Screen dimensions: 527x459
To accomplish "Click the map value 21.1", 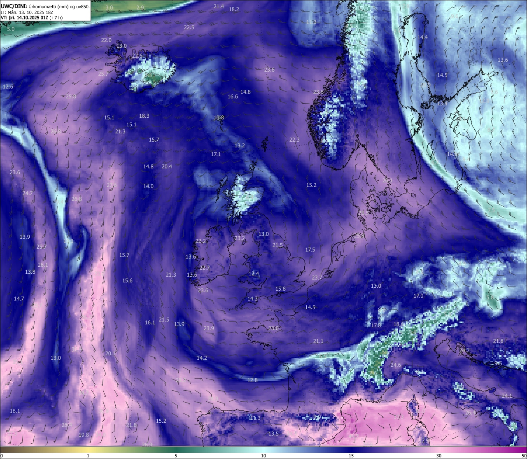I will tap(318, 341).
